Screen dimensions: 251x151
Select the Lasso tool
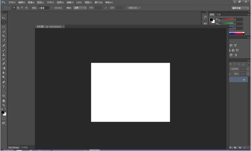pyautogui.click(x=3, y=27)
